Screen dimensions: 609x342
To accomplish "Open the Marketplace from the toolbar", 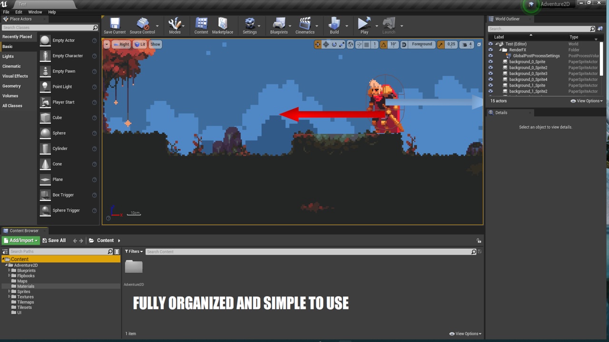I will coord(223,26).
